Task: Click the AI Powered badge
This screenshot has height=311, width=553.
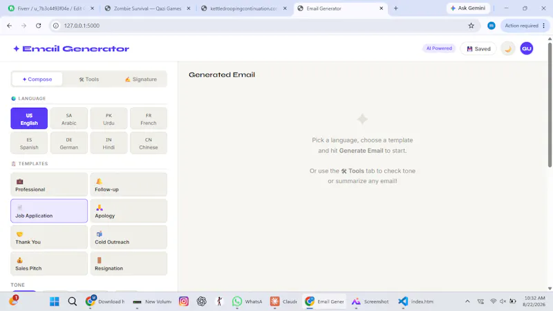Action: [439, 48]
